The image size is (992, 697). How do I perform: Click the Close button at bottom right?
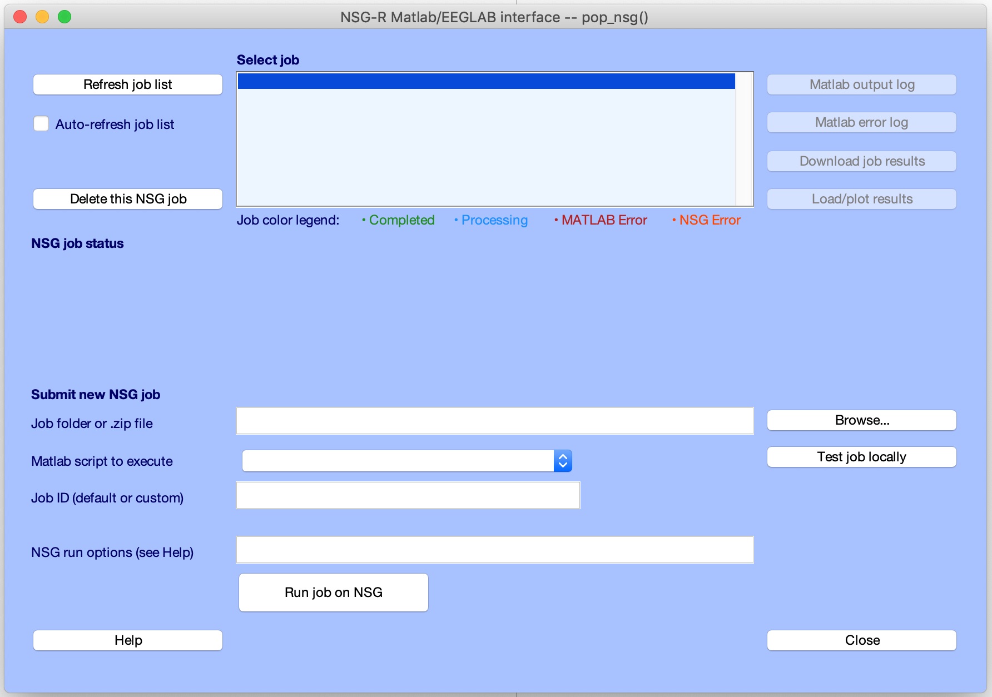[862, 640]
